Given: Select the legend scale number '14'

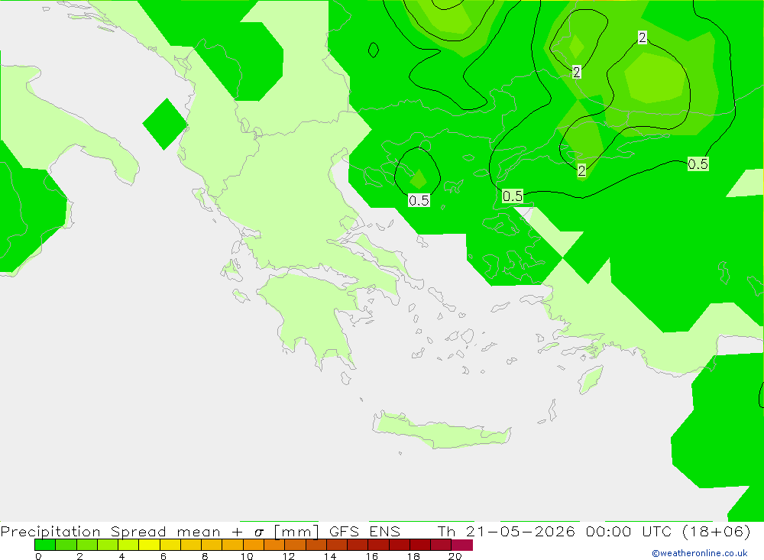Looking at the screenshot, I should pos(330,556).
